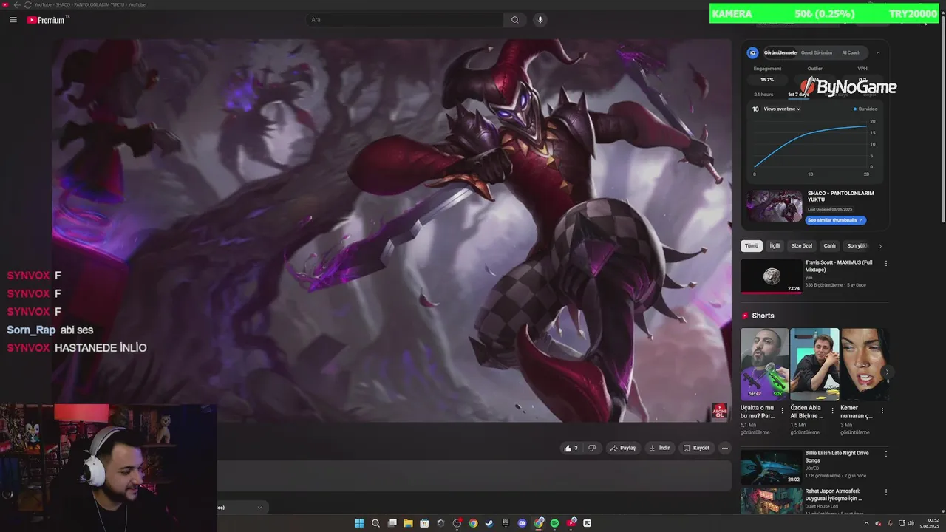Download the video with İndir
This screenshot has width=946, height=532.
pos(659,448)
